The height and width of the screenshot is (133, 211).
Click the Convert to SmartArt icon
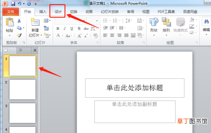coord(140,35)
